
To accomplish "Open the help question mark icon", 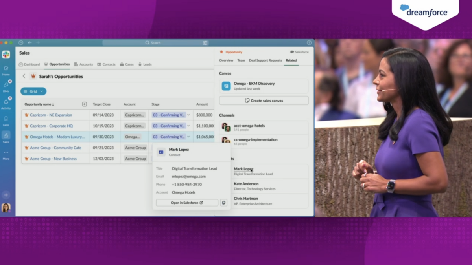I will pos(309,43).
